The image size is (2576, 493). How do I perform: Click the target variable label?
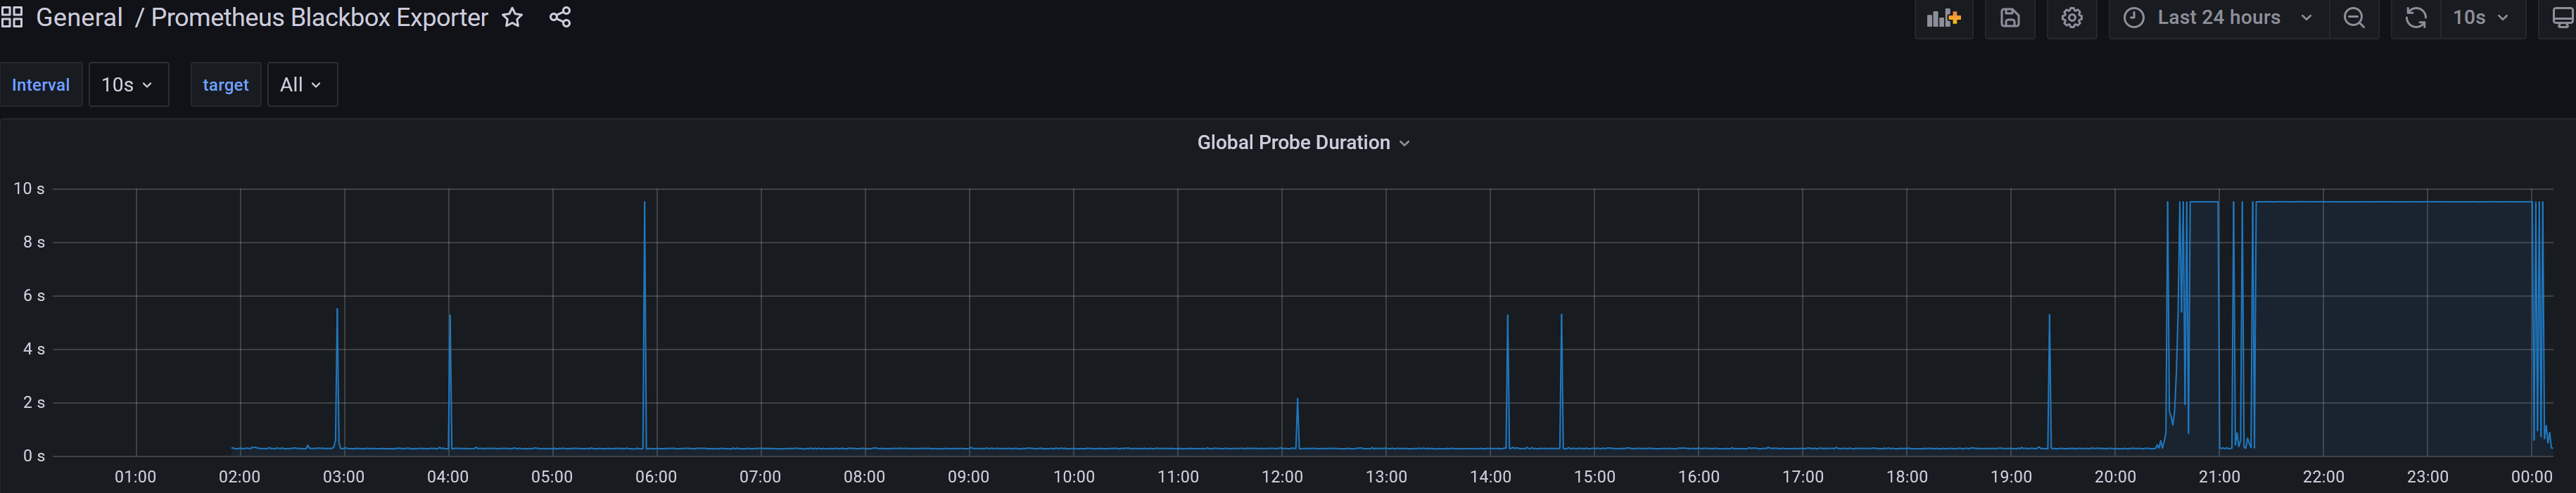click(x=225, y=85)
